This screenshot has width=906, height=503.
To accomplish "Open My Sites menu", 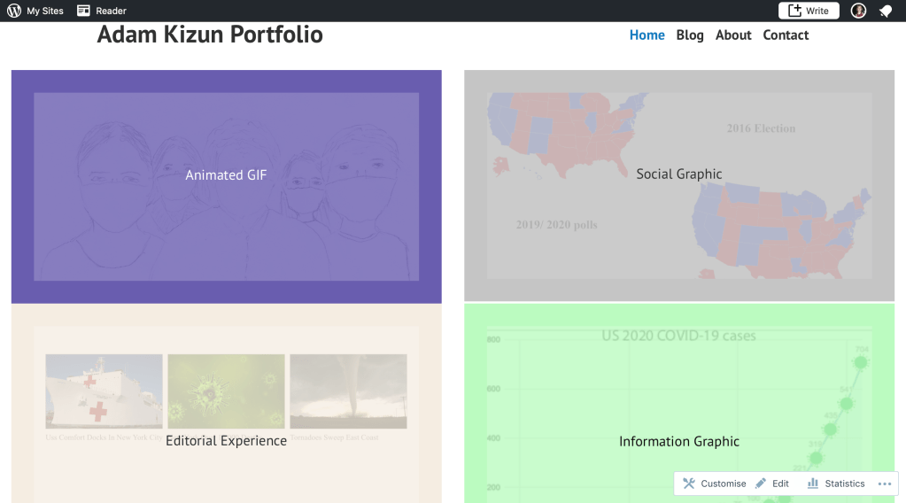I will (x=44, y=11).
